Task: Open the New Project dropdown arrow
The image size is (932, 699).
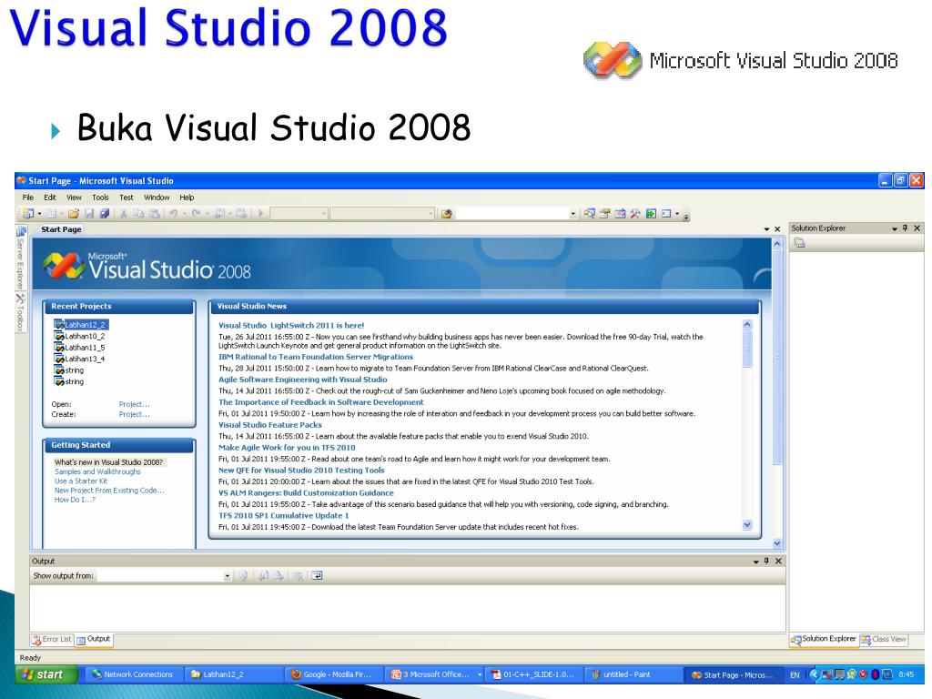Action: click(x=39, y=213)
